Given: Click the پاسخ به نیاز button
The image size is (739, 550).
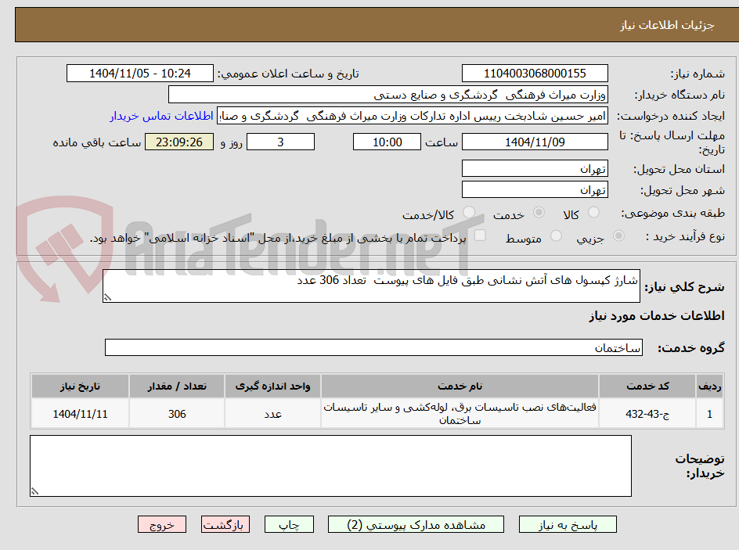Looking at the screenshot, I should 568,524.
